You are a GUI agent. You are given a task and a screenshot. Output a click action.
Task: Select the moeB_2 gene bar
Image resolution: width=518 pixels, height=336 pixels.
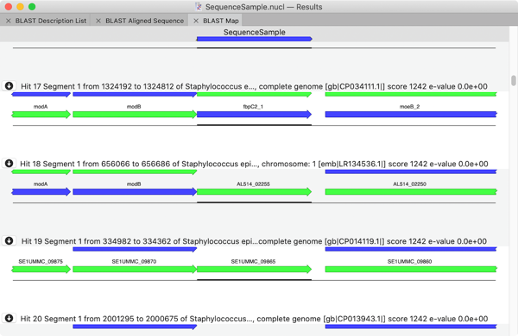point(411,115)
